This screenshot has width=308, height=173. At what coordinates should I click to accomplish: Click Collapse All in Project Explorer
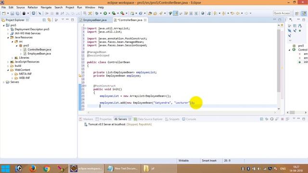(44, 20)
